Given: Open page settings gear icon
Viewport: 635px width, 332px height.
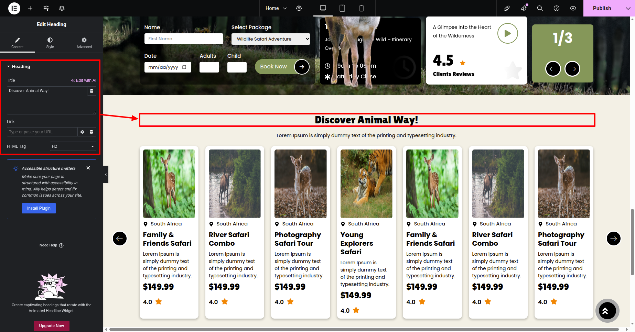Looking at the screenshot, I should pyautogui.click(x=299, y=8).
